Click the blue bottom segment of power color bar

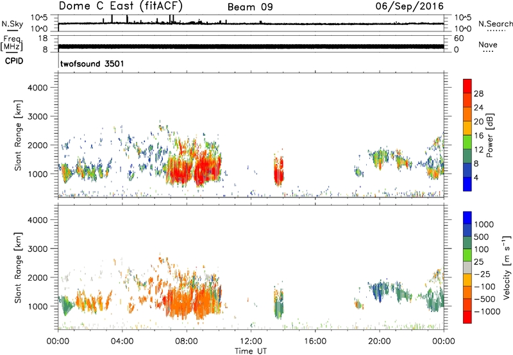click(467, 184)
